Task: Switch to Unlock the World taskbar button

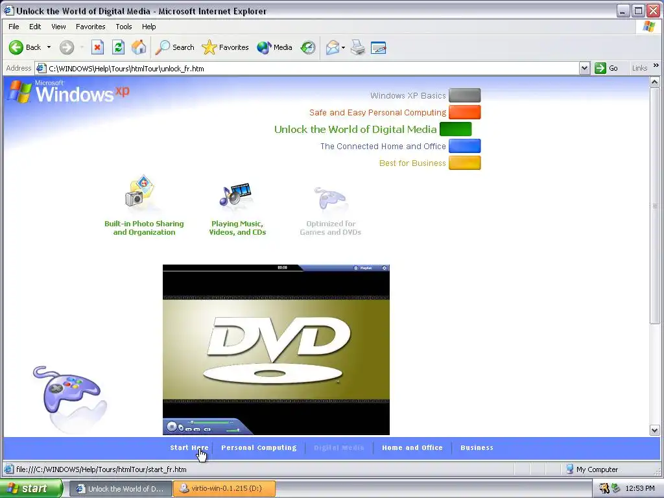Action: [x=120, y=489]
